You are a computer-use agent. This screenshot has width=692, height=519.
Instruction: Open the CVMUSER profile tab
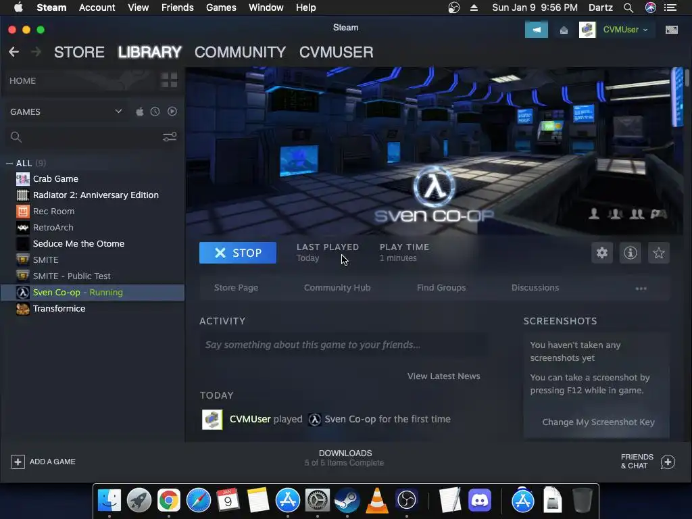click(x=337, y=52)
